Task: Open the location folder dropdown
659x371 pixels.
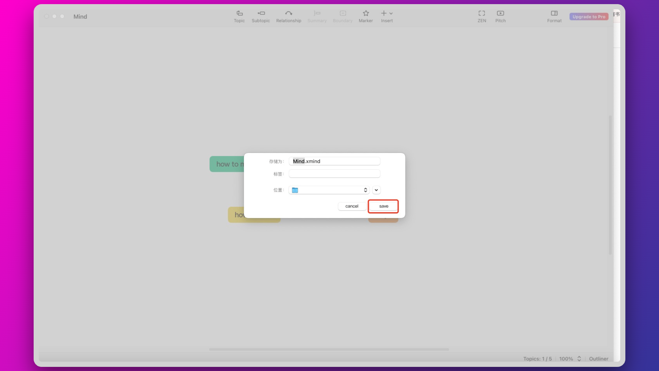Action: point(329,190)
